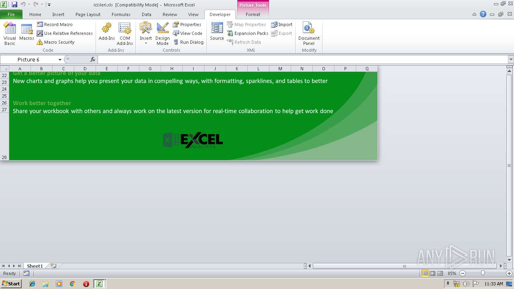The image size is (514, 289).
Task: Insert a new worksheet
Action: [53, 266]
